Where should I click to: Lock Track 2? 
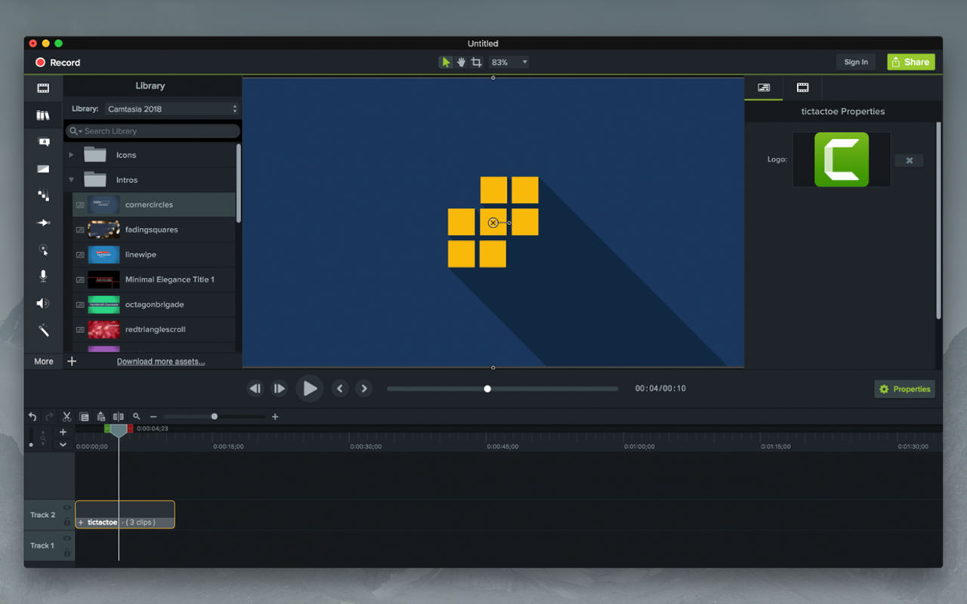point(67,522)
